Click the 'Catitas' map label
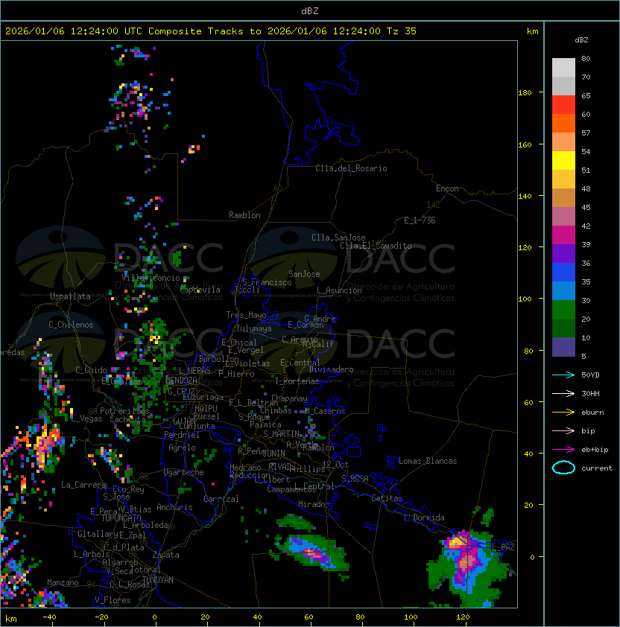620x627 pixels. click(x=387, y=498)
